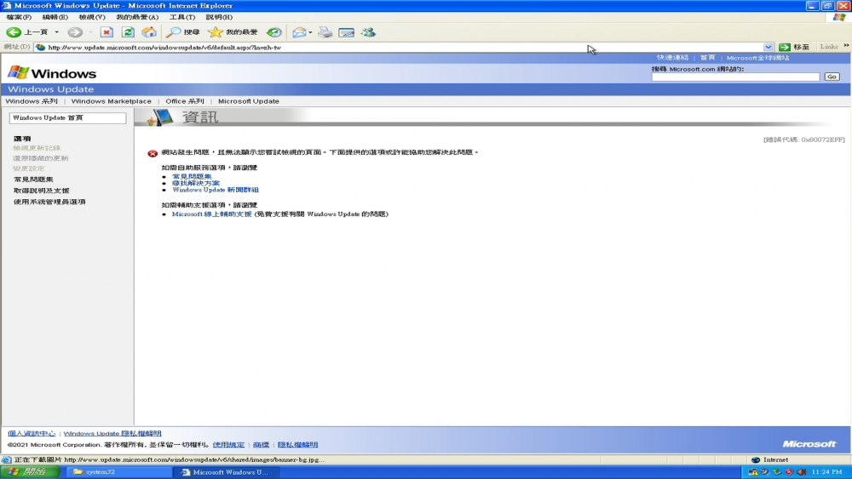Click the Go search button

pos(832,77)
